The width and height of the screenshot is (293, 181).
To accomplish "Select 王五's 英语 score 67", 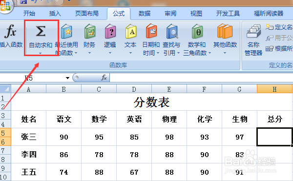I will (134, 172).
